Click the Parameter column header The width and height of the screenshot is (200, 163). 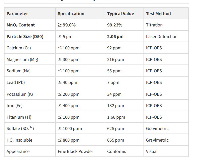point(17,14)
